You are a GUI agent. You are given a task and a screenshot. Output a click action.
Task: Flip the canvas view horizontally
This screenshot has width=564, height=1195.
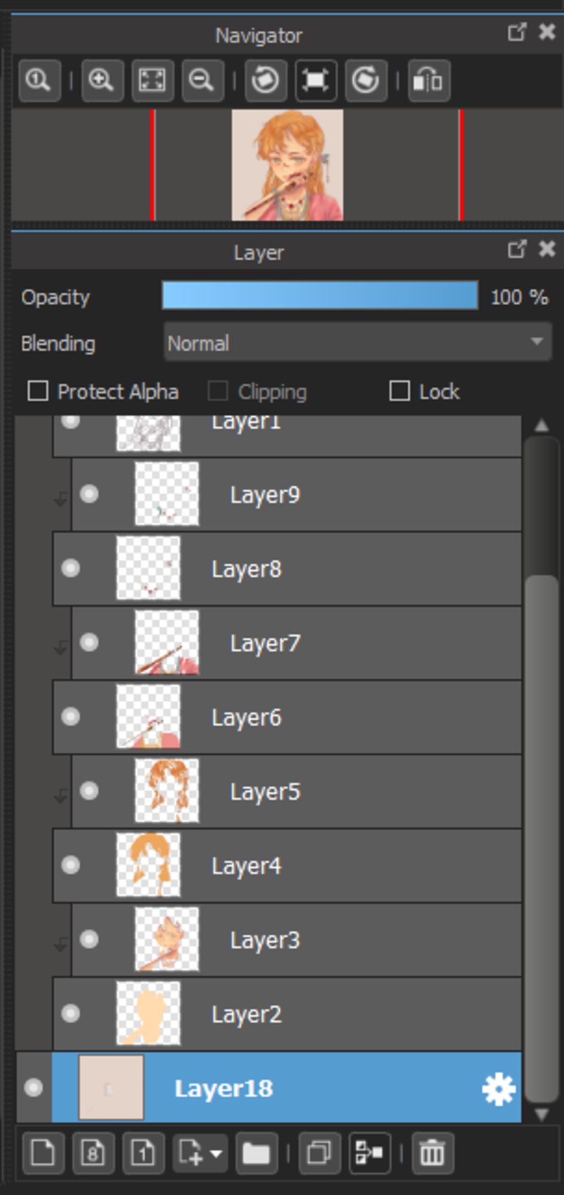coord(429,80)
